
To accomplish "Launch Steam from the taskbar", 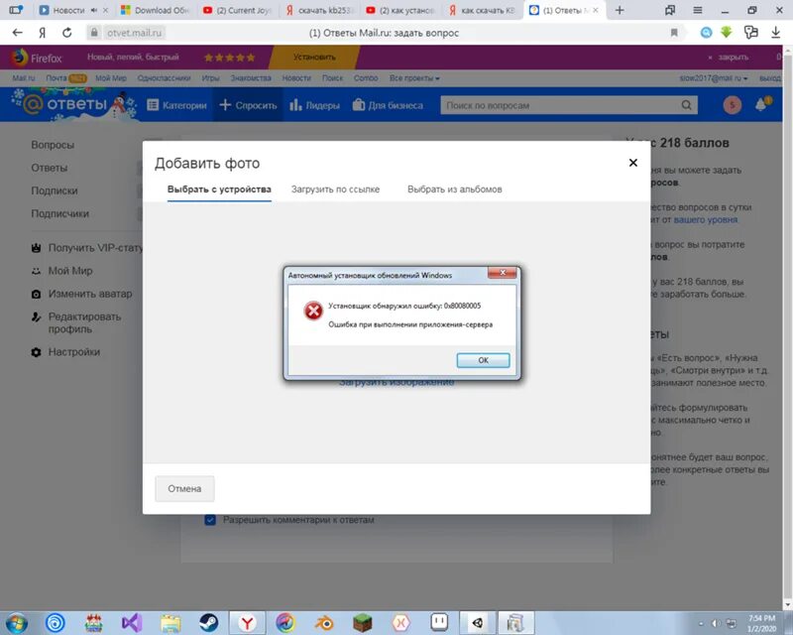I will click(208, 622).
